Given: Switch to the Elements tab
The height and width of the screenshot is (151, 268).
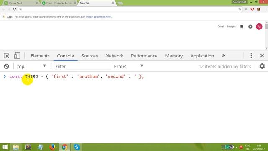Looking at the screenshot, I should pos(40,56).
